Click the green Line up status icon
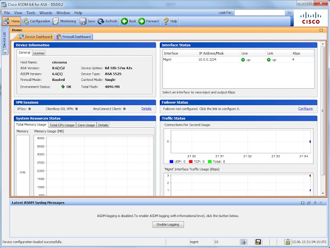The image size is (330, 248). click(x=243, y=60)
